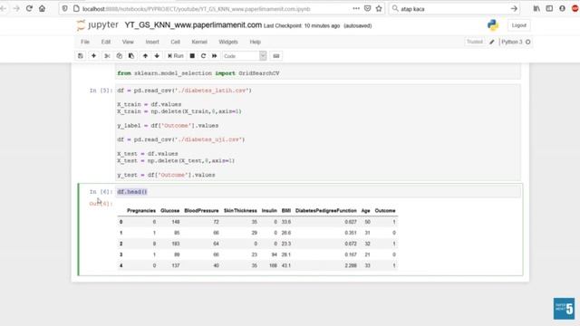Click the diabetes_latih.csv read_csv line
Viewport: 580px width, 326px height.
click(x=184, y=91)
